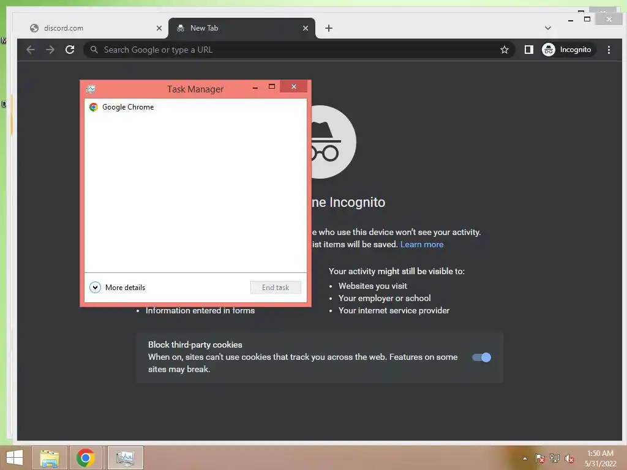Reload the current Chrome page
The height and width of the screenshot is (470, 627).
[70, 50]
